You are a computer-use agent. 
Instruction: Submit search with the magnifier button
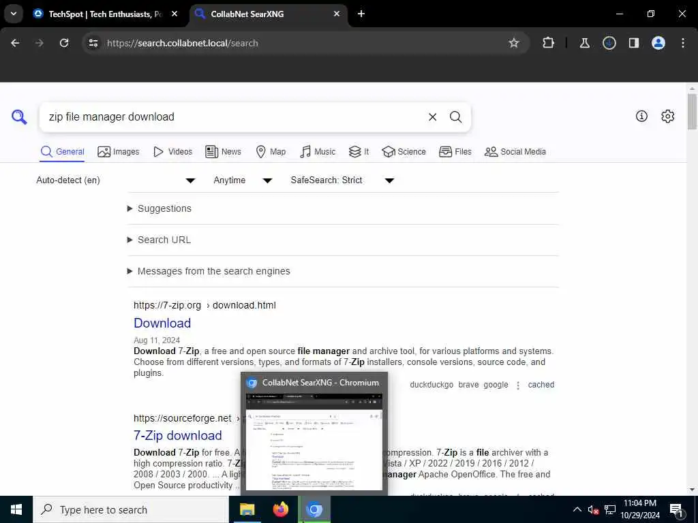point(455,117)
